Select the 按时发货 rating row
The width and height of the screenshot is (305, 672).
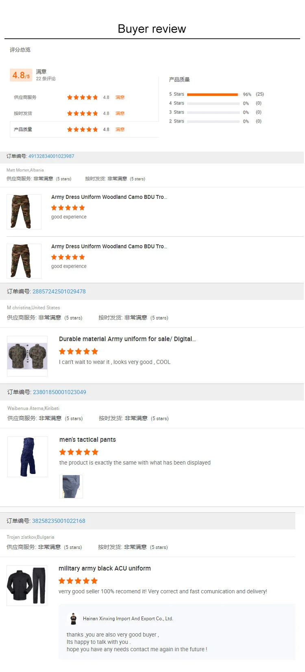click(x=84, y=113)
